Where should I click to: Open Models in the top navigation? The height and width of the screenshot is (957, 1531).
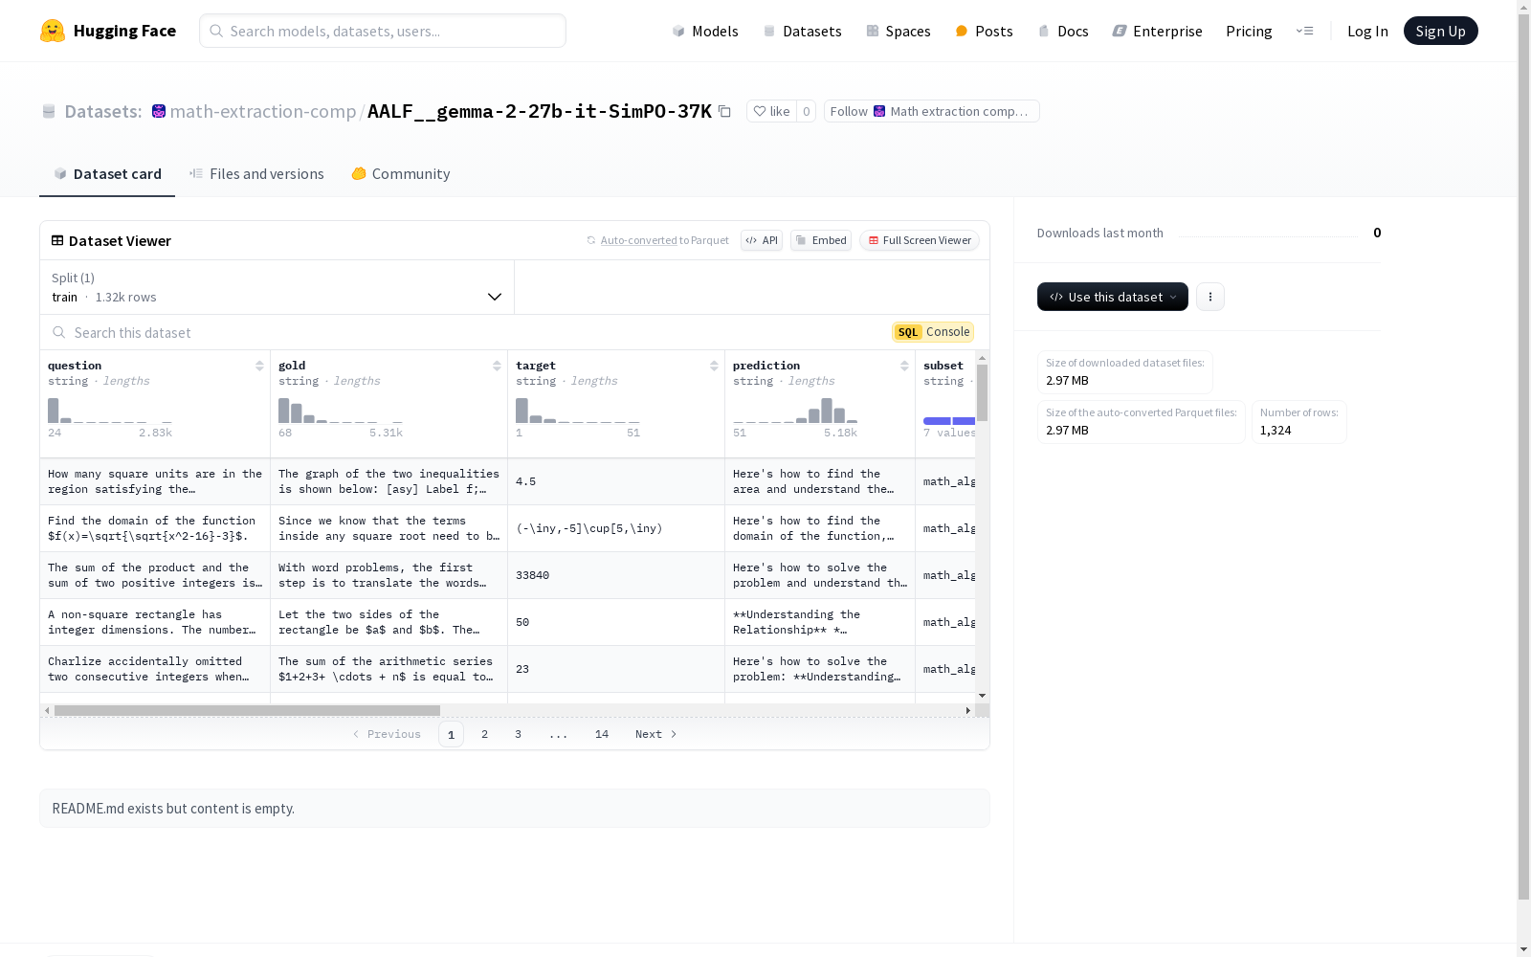[705, 31]
